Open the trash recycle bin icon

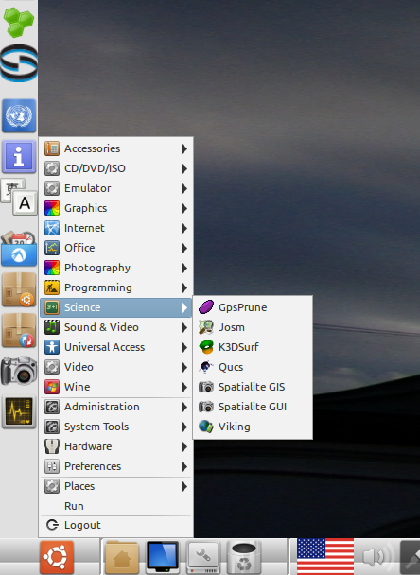[x=244, y=557]
